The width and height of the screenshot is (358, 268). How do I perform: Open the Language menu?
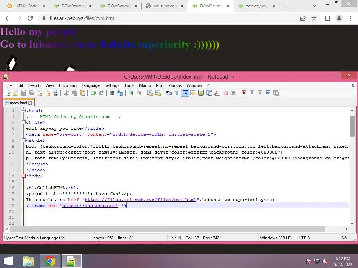91,85
